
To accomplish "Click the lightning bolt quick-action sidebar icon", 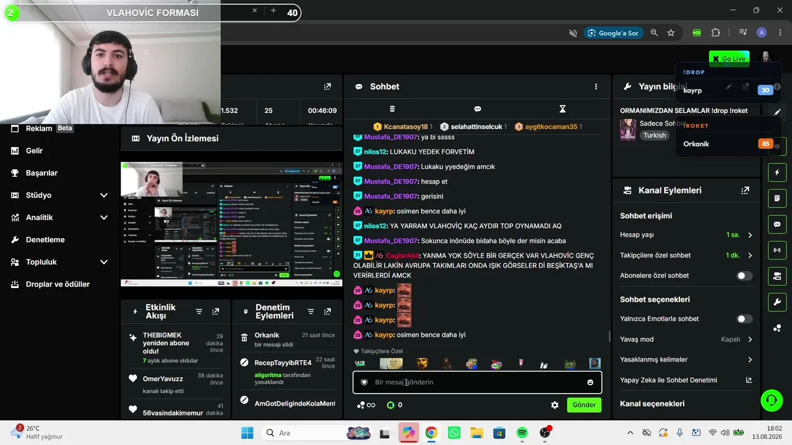I will click(777, 172).
